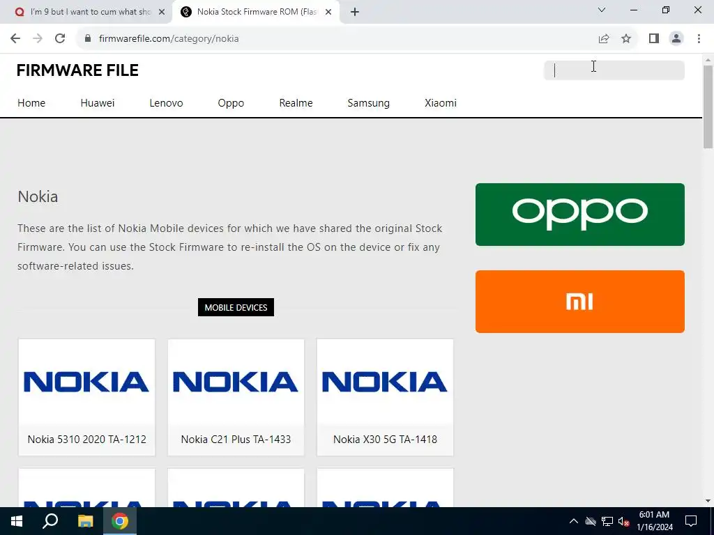Click Nokia logo above X30 5G TA-1418
714x535 pixels.
385,382
